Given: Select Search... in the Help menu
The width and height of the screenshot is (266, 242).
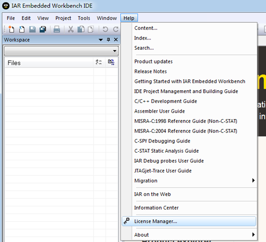Looking at the screenshot, I should coord(189,48).
